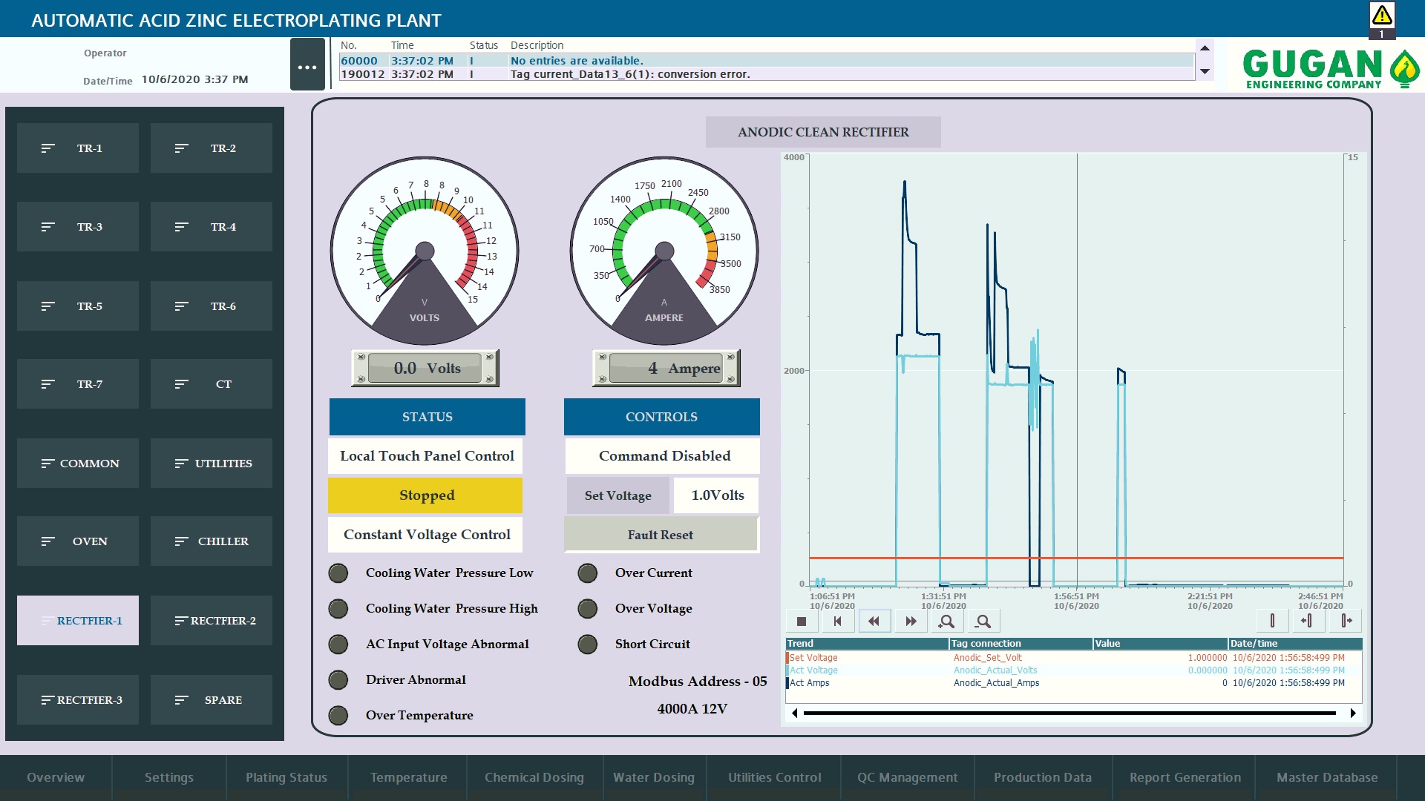Screen dimensions: 1425x801
Task: Open TR-3 screen
Action: point(78,227)
